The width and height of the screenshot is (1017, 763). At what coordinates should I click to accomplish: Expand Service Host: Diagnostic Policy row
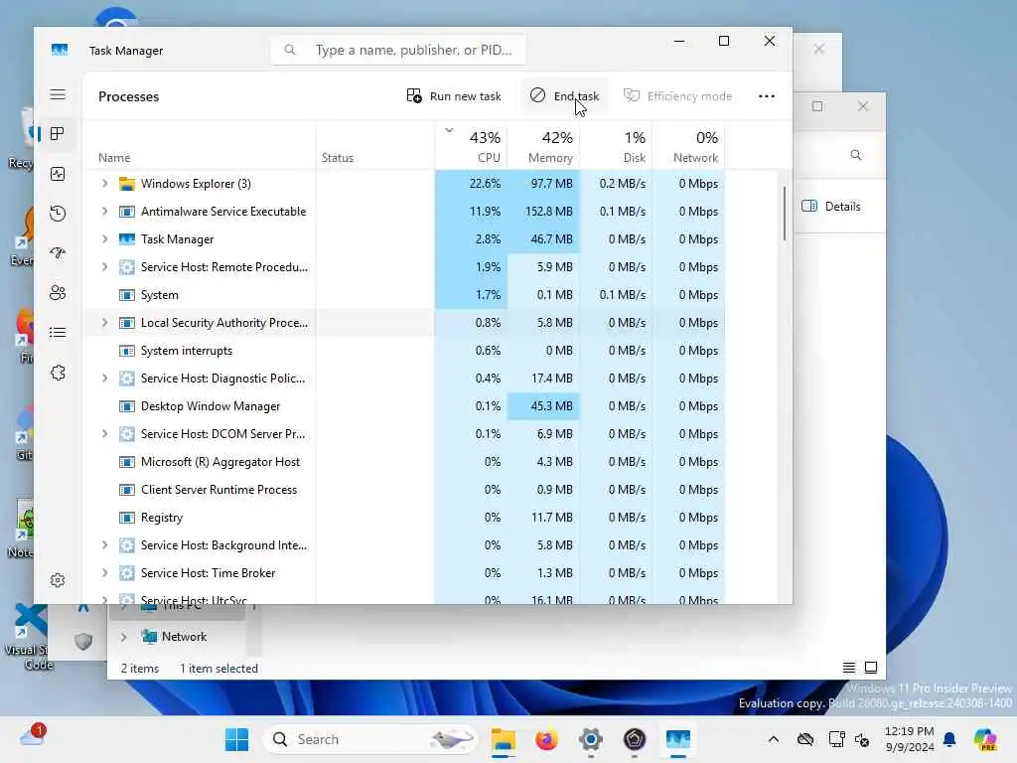(x=104, y=379)
